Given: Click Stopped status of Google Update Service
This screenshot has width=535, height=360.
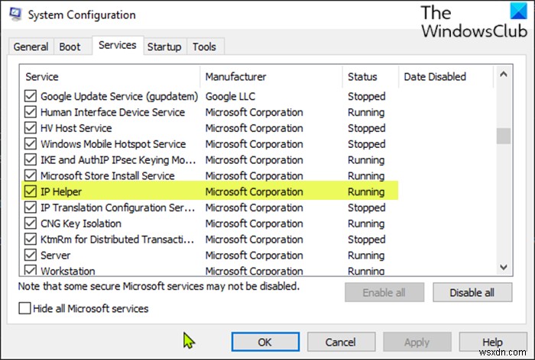Looking at the screenshot, I should (x=367, y=96).
